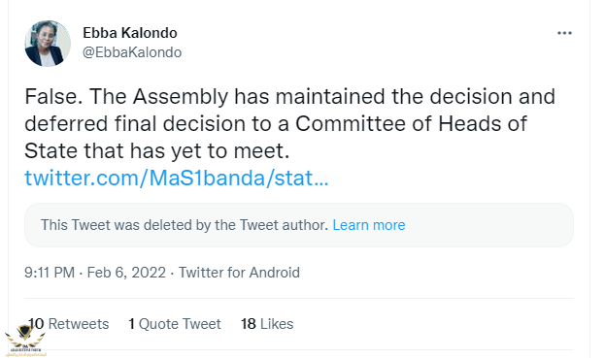Screen dimensions: 605x358
Task: View the 18 Likes list
Action: pos(267,324)
